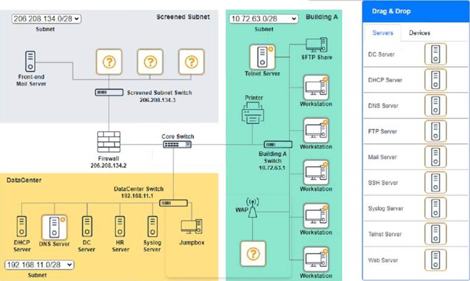This screenshot has height=281, width=470.
Task: Click the Firewall icon in the diagram
Action: pyautogui.click(x=108, y=142)
